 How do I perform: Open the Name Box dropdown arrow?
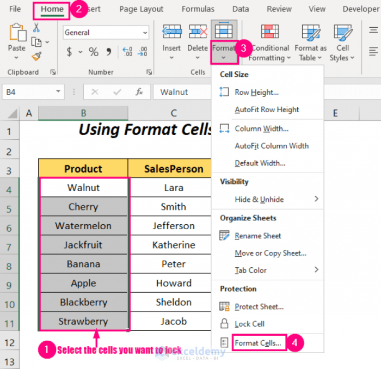(58, 91)
